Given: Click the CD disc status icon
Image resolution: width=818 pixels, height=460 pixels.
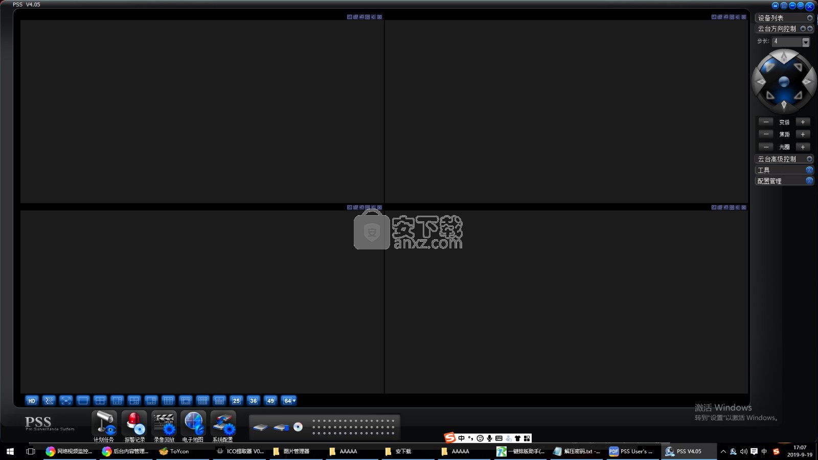Looking at the screenshot, I should coord(298,427).
